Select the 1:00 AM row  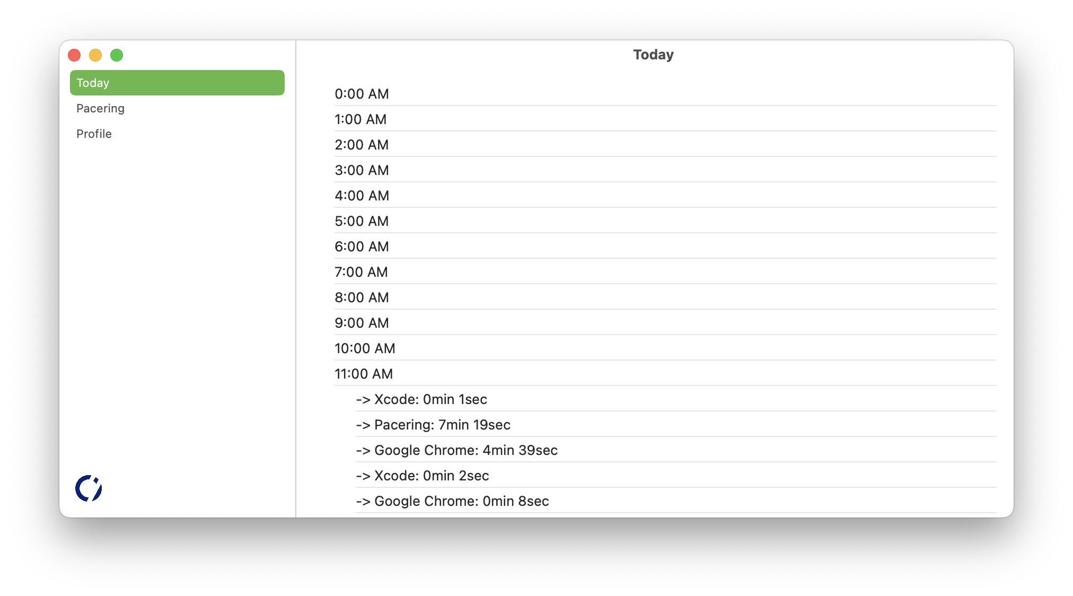pyautogui.click(x=665, y=119)
